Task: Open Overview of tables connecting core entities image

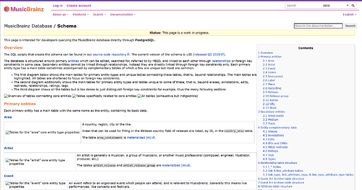Action: 38,96
